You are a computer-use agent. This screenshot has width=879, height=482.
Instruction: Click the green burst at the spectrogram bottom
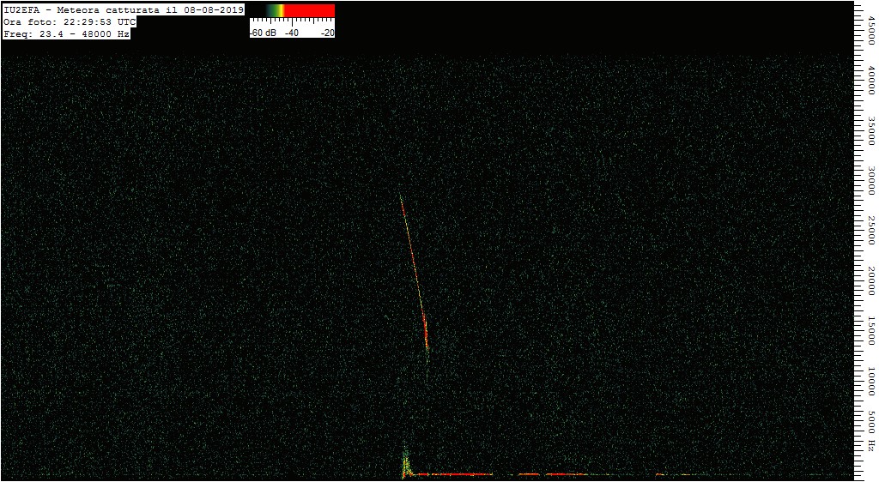point(405,462)
